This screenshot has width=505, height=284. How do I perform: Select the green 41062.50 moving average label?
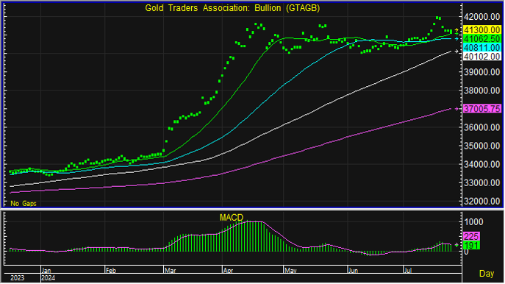(x=481, y=39)
